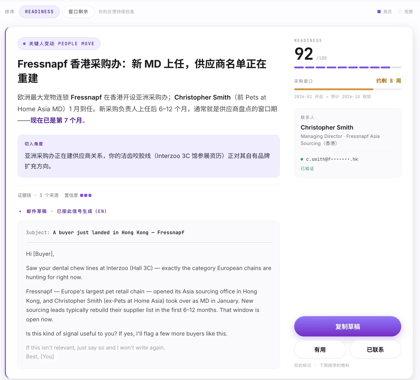The width and height of the screenshot is (420, 380).
Task: Click the 你的反馈持续校准 note
Action: pos(116,12)
